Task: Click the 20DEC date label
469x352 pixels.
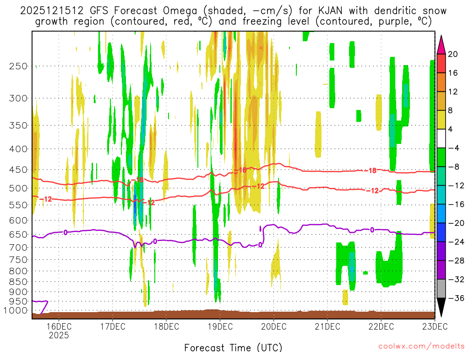Action: 274,326
